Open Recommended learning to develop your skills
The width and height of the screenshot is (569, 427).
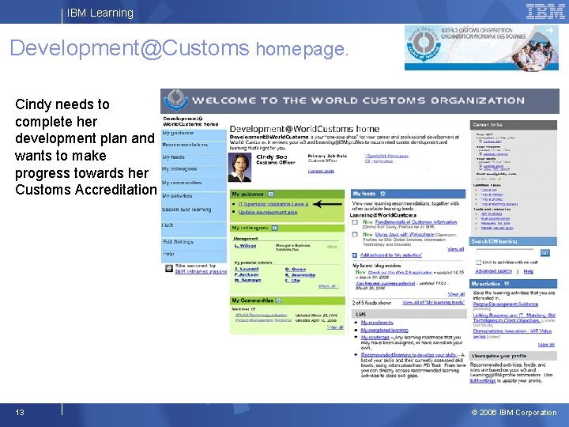409,355
